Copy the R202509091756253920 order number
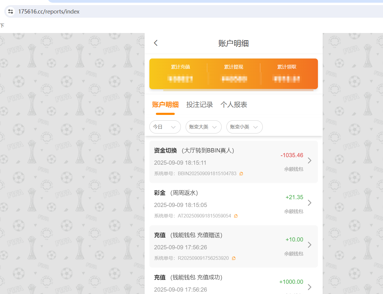383x294 pixels. (234, 258)
